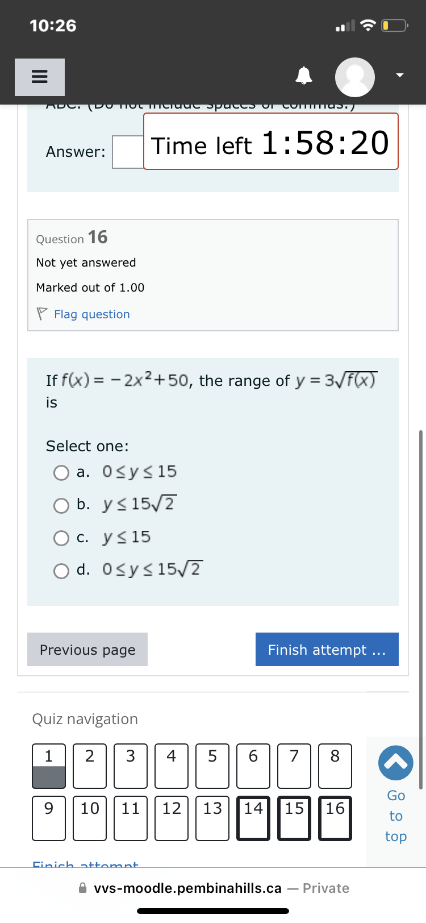Click the Previous page button
The height and width of the screenshot is (923, 426).
pos(87,649)
